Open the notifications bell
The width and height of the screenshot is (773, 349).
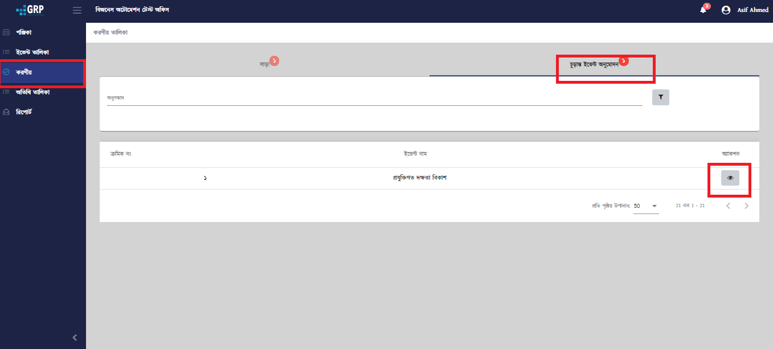coord(703,10)
